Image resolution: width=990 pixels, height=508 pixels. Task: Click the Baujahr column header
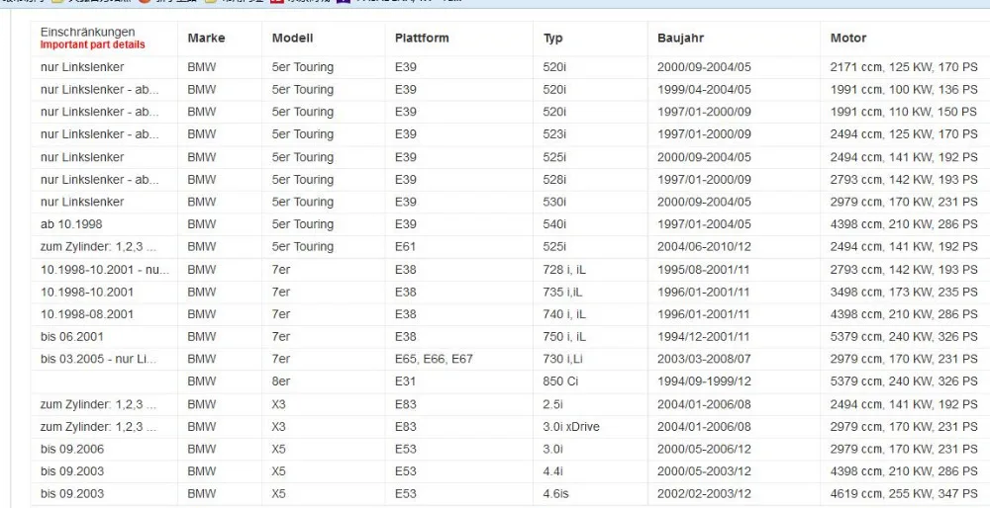coord(681,38)
